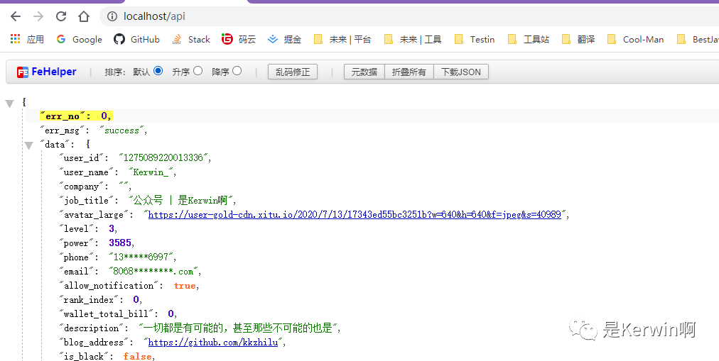Open the GitHub bookmark

[136, 39]
